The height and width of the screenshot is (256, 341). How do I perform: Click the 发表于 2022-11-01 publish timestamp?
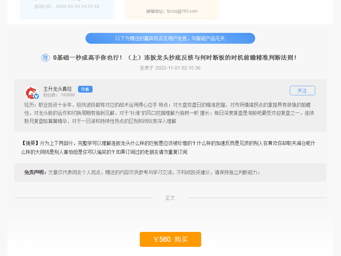pos(170,68)
